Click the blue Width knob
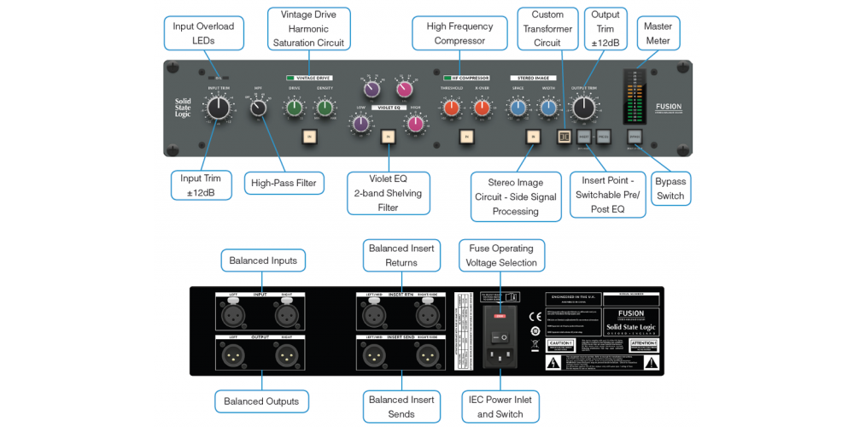 click(x=549, y=108)
